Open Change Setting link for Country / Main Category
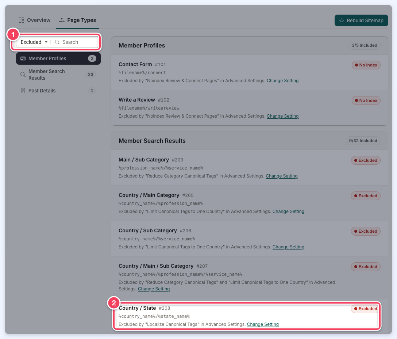Viewport: 397px width, 339px height. point(288,212)
